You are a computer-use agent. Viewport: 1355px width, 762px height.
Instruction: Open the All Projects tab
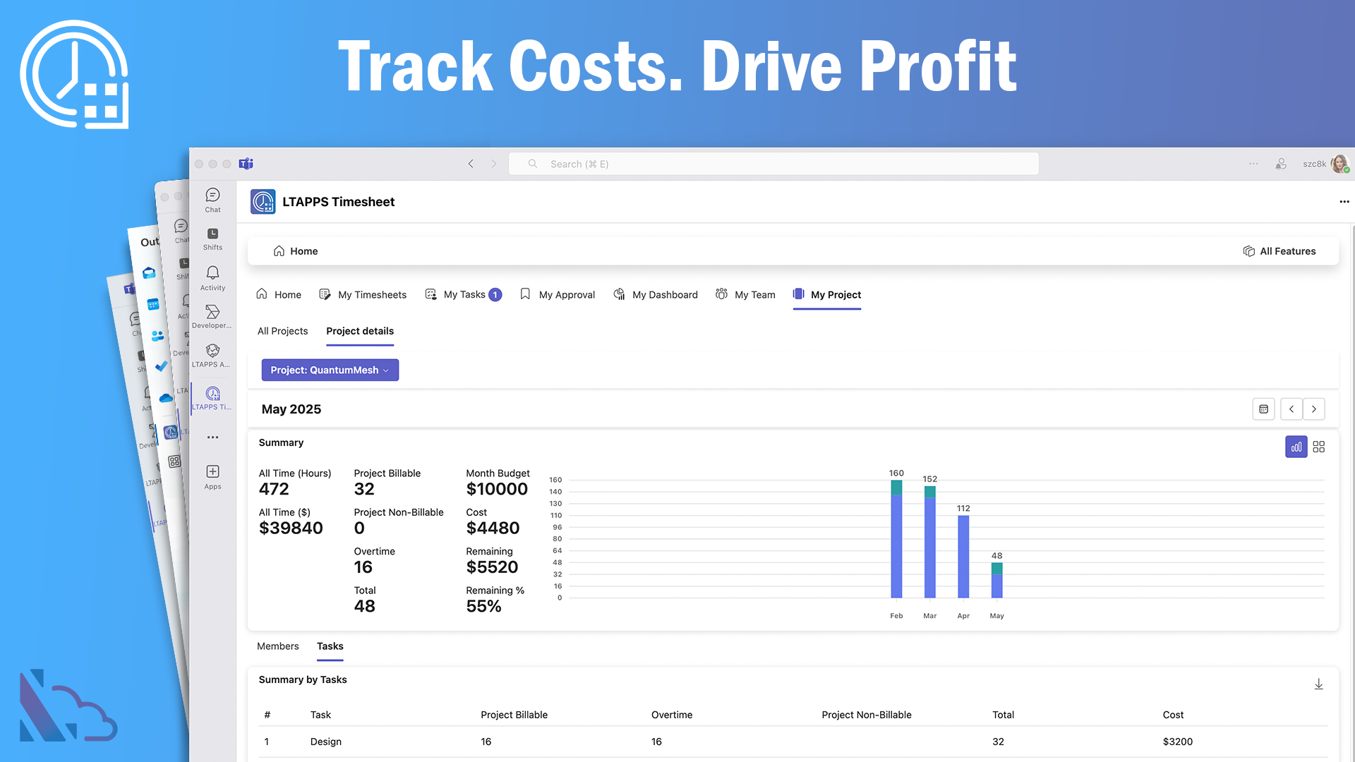(x=282, y=331)
